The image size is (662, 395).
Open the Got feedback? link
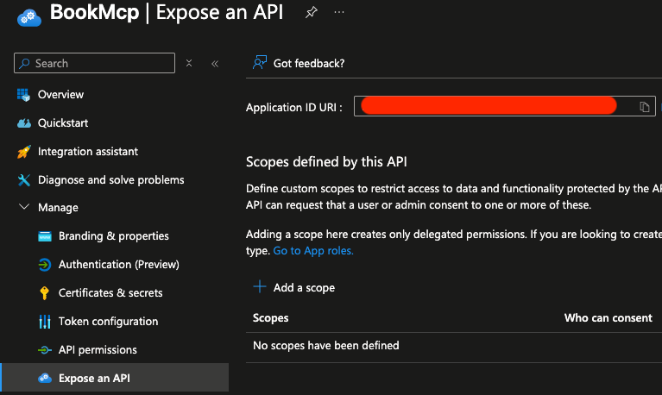click(x=309, y=63)
